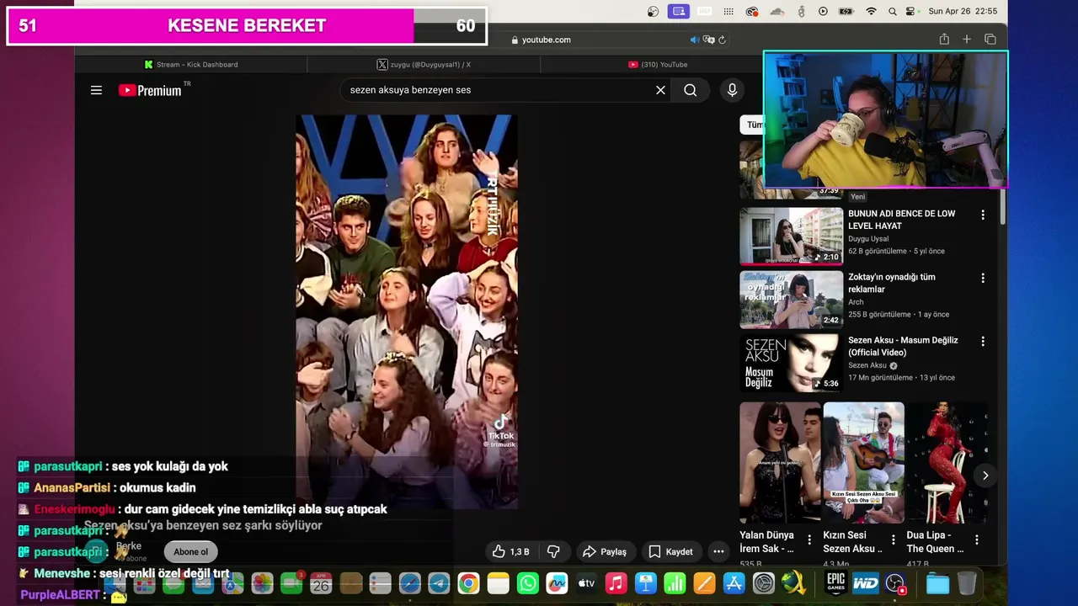The height and width of the screenshot is (606, 1078).
Task: Open the BUNUN ADI BENCE thumbnail
Action: (791, 236)
